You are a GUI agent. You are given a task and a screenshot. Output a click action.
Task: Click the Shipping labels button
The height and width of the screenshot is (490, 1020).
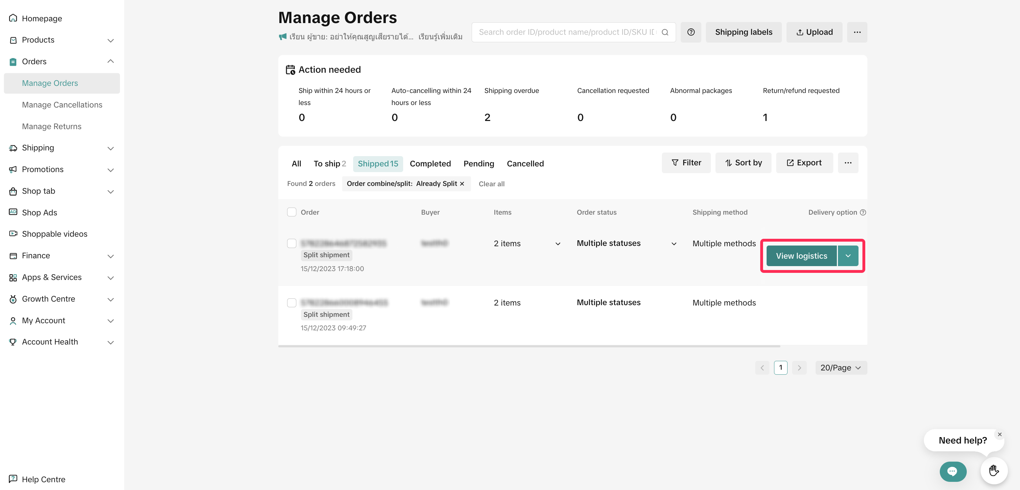point(743,32)
